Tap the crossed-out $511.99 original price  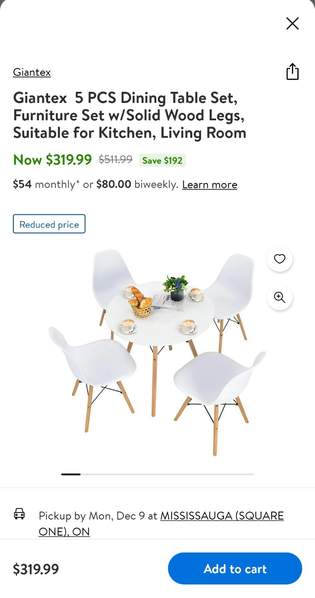pyautogui.click(x=116, y=159)
